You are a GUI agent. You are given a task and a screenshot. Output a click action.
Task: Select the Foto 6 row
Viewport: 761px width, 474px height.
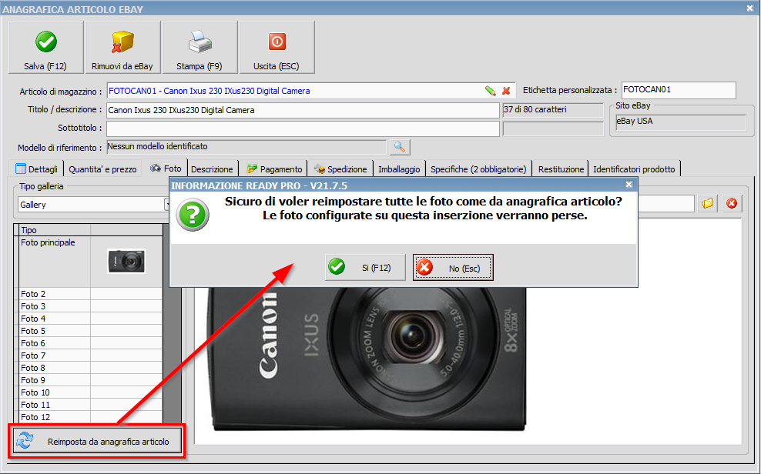coord(91,343)
